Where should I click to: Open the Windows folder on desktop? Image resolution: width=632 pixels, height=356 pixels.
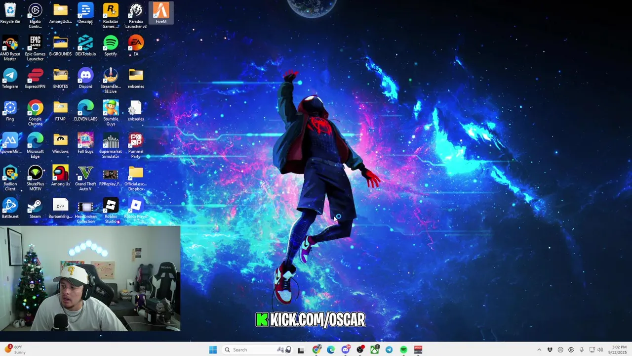coord(60,143)
